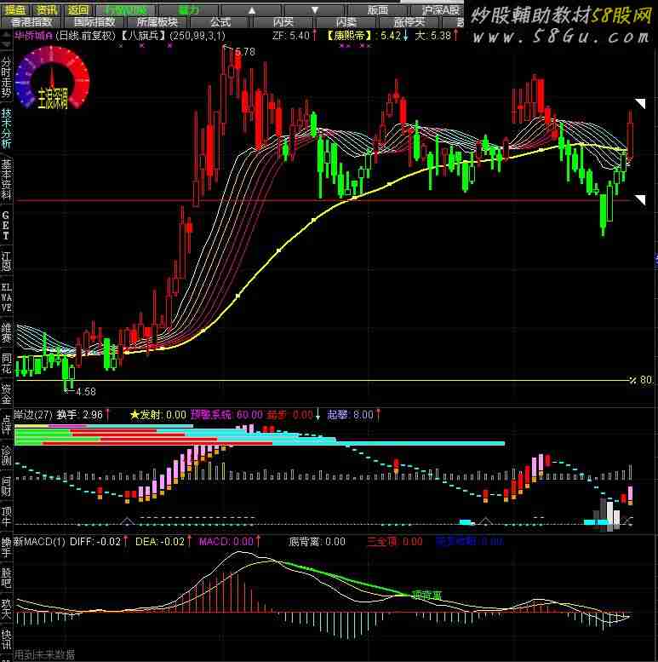The image size is (658, 662).
Task: Click the 返回 back button
Action: coord(78,9)
